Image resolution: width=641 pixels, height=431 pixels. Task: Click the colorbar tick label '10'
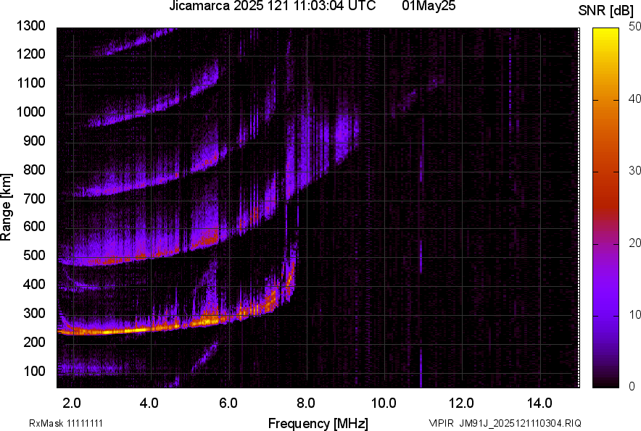(x=635, y=314)
